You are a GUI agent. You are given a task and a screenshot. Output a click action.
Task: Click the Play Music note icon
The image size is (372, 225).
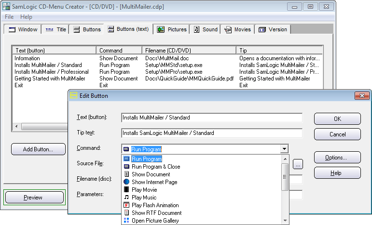coord(127,197)
